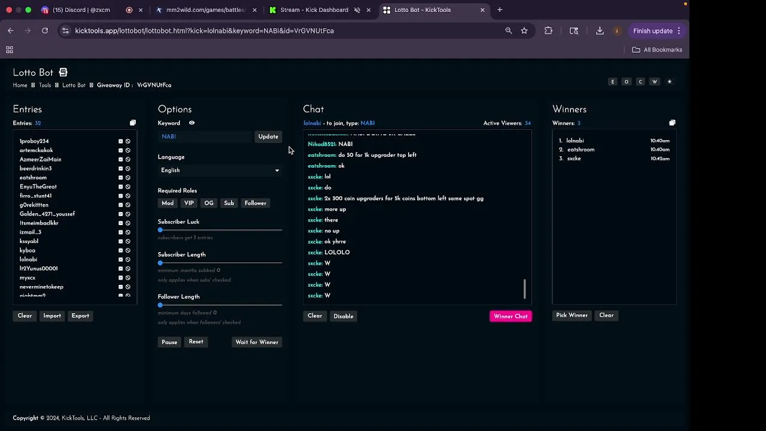Ban eatshroom using the block icon

tap(127, 178)
